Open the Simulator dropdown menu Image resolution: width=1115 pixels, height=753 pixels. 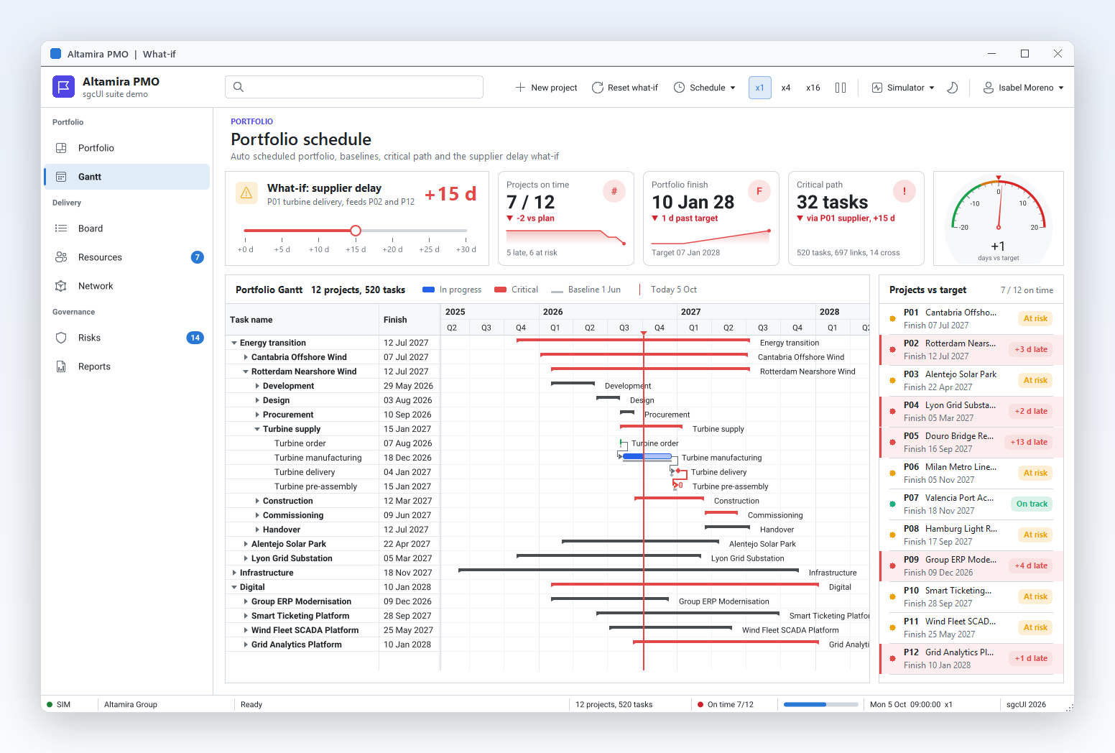click(903, 88)
